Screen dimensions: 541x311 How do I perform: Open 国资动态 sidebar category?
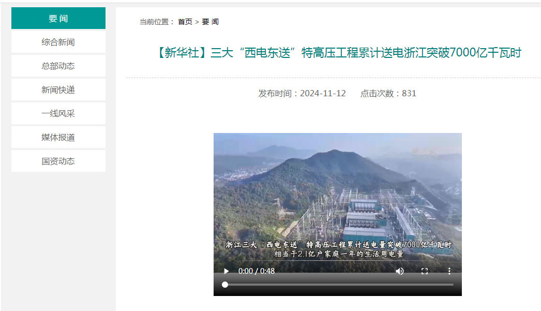pos(58,161)
